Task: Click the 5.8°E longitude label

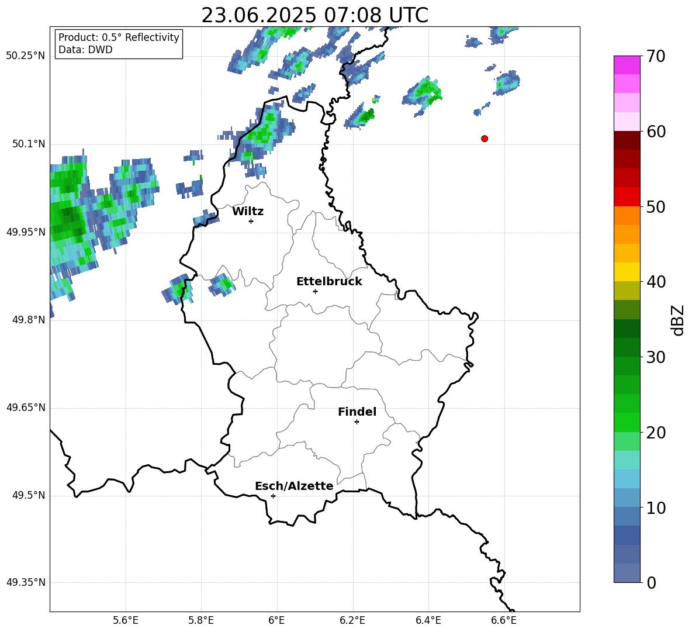Action: click(201, 620)
